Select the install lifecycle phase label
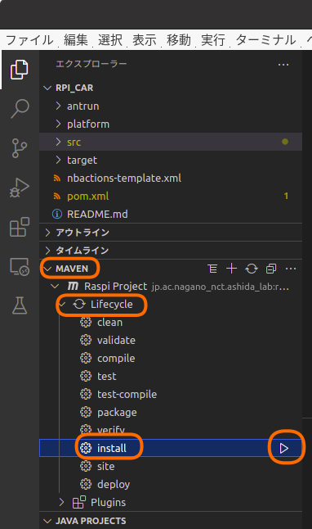Screen dimensions: 312x529 tap(112, 448)
